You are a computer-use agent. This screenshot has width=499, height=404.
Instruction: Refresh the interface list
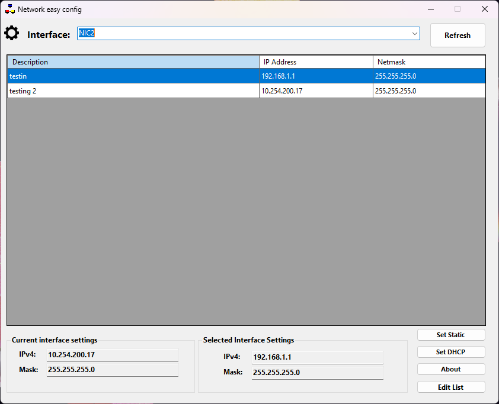(458, 35)
